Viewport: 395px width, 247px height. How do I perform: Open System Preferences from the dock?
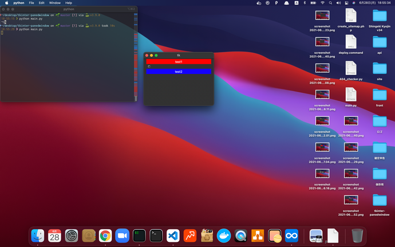click(72, 236)
